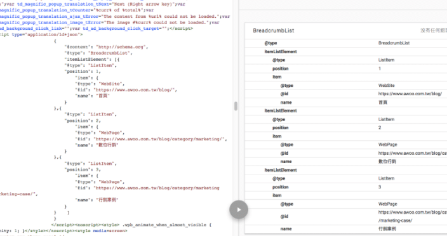
Task: Click the "itemListElement": [{ code line
Action: point(92,59)
